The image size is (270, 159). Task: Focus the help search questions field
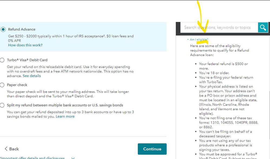point(219,27)
